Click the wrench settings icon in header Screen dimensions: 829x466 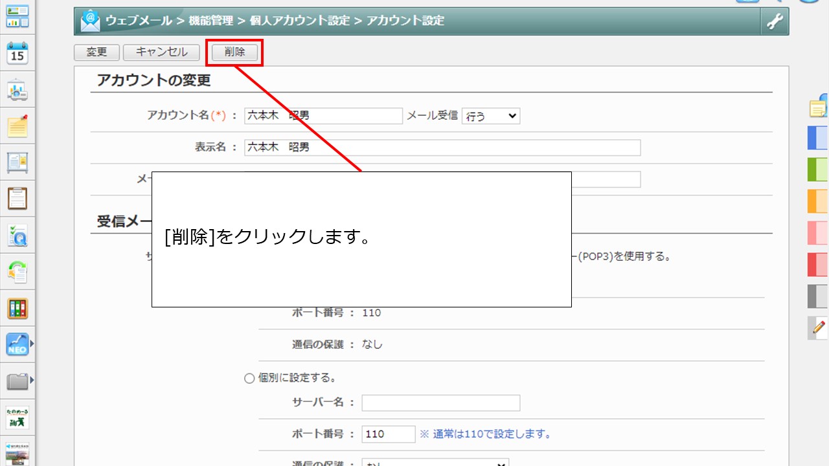(x=775, y=21)
